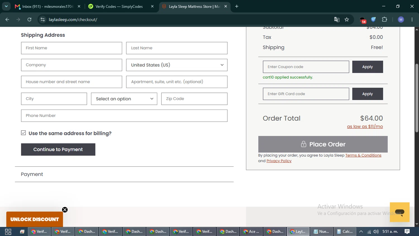Switch to the Gmail Inbox tab
The image size is (419, 236).
tap(47, 6)
